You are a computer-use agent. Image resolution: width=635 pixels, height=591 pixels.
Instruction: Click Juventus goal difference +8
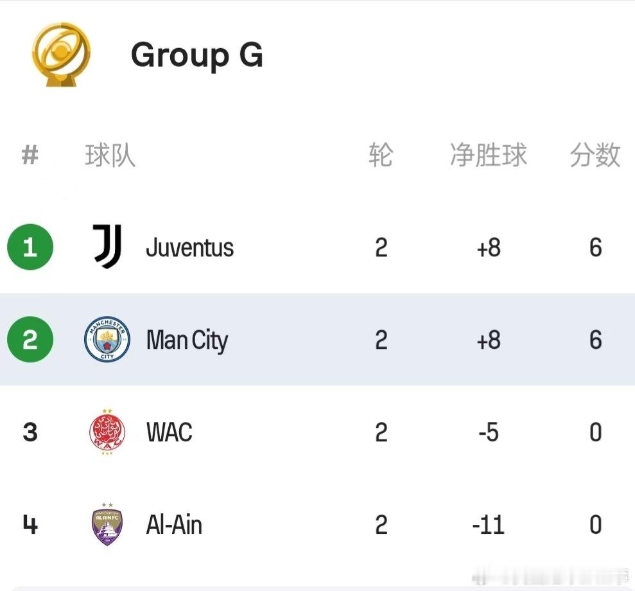coord(489,247)
